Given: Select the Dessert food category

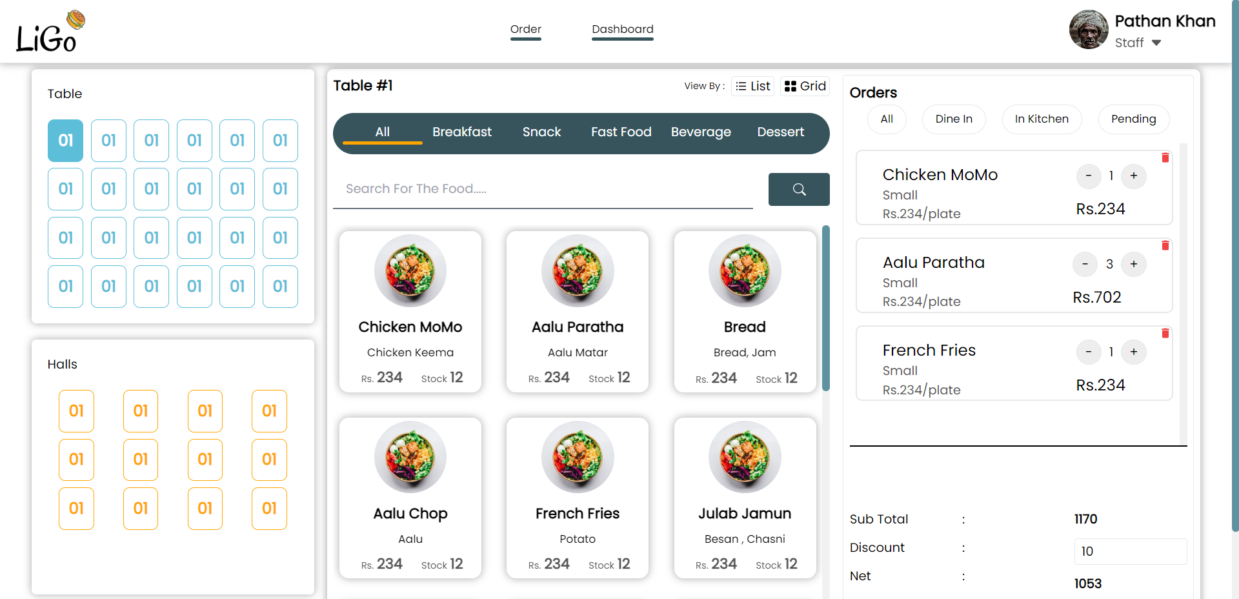Looking at the screenshot, I should tap(780, 132).
